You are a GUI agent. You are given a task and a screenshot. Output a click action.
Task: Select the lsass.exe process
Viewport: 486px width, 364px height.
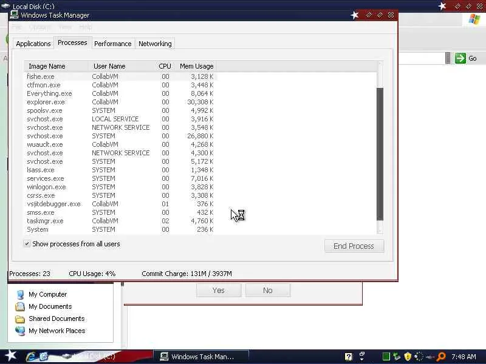coord(120,170)
